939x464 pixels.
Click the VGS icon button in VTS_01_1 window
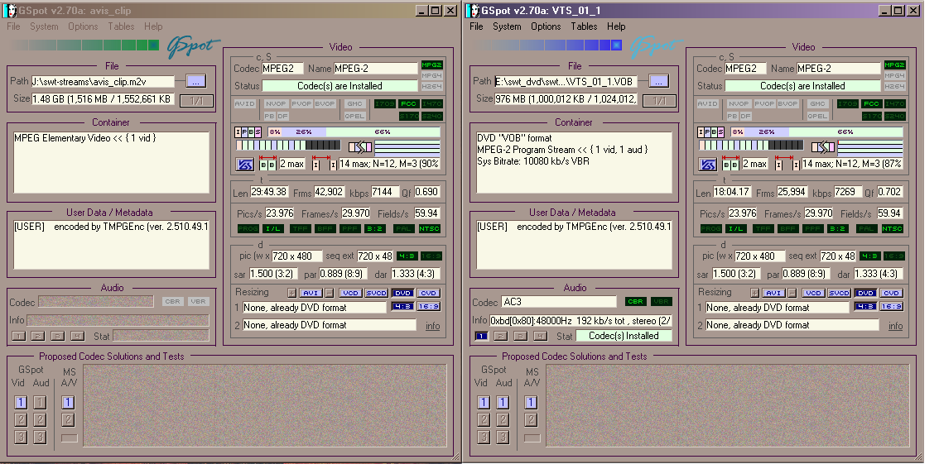pos(708,164)
